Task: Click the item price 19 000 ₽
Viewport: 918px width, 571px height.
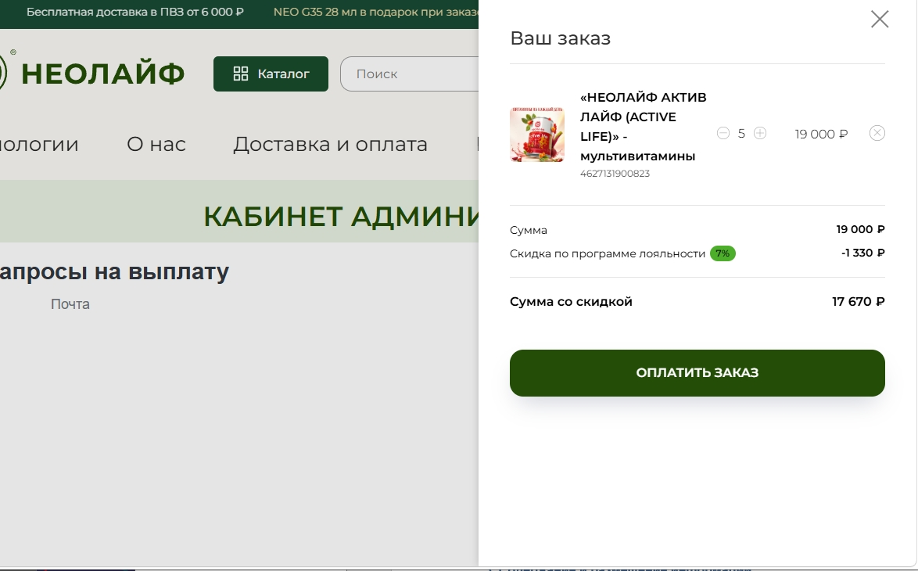Action: coord(821,134)
